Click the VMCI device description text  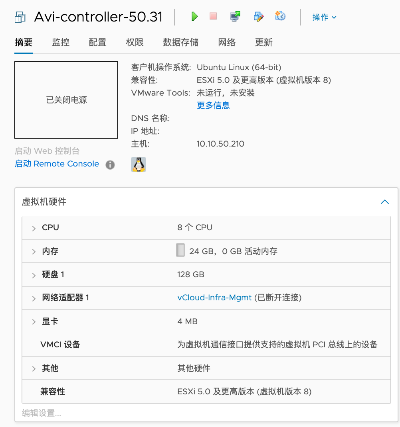coord(277,345)
